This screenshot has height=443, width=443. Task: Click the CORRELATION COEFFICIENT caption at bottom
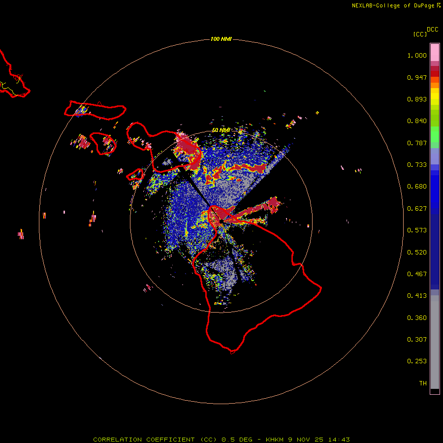click(x=221, y=440)
